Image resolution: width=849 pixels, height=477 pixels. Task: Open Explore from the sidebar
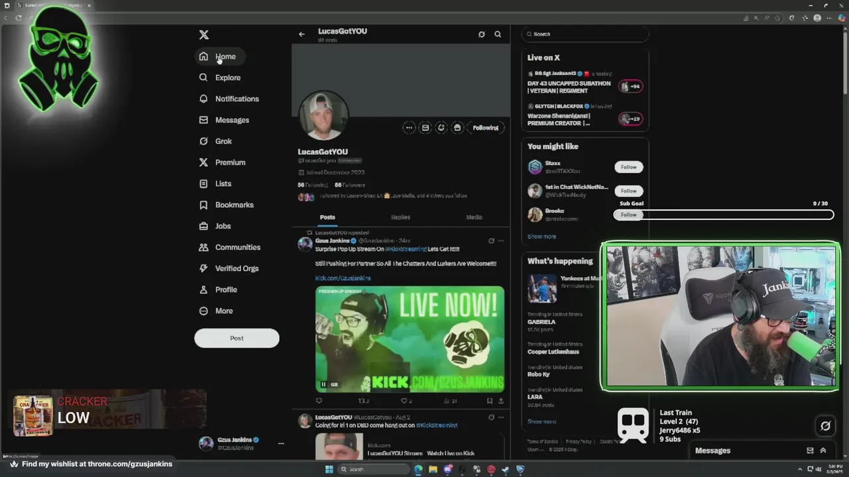(220, 78)
